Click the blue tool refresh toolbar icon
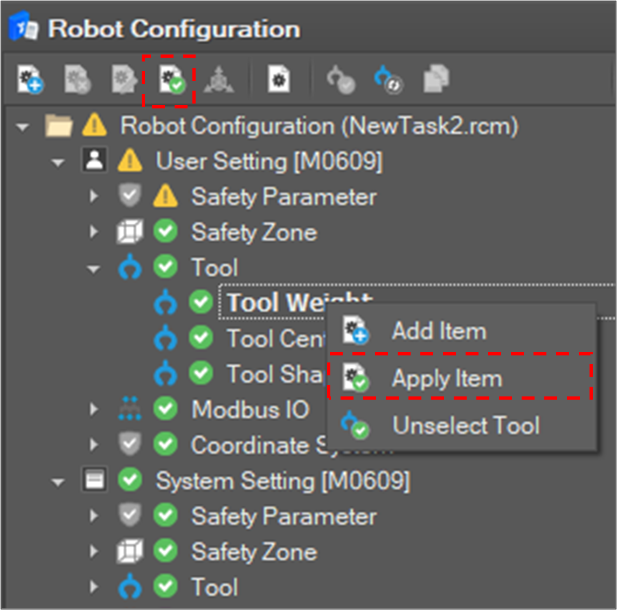The height and width of the screenshot is (610, 617). point(387,80)
